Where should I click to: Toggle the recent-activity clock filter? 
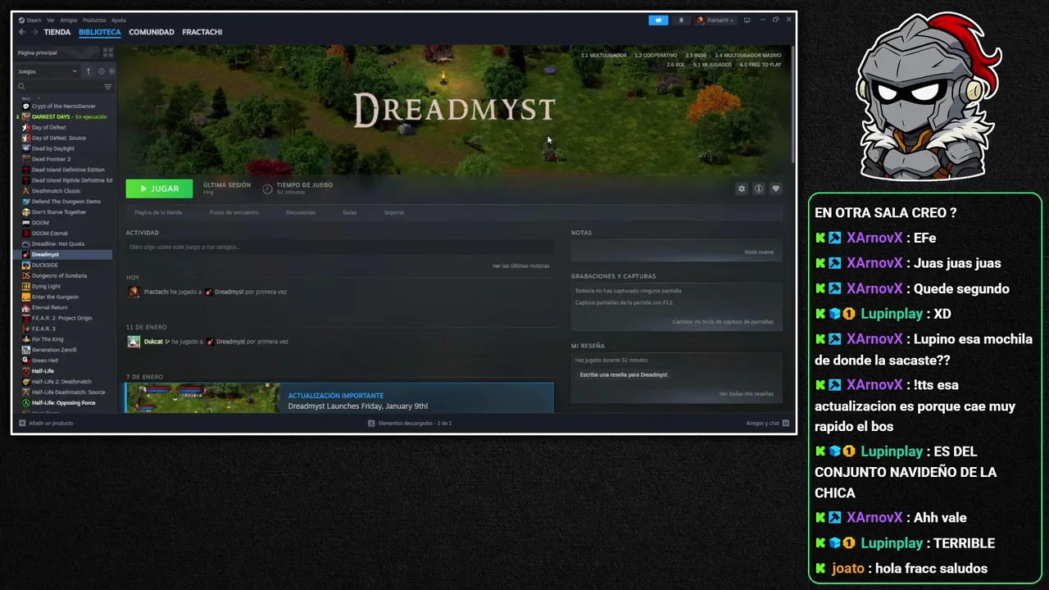click(102, 71)
